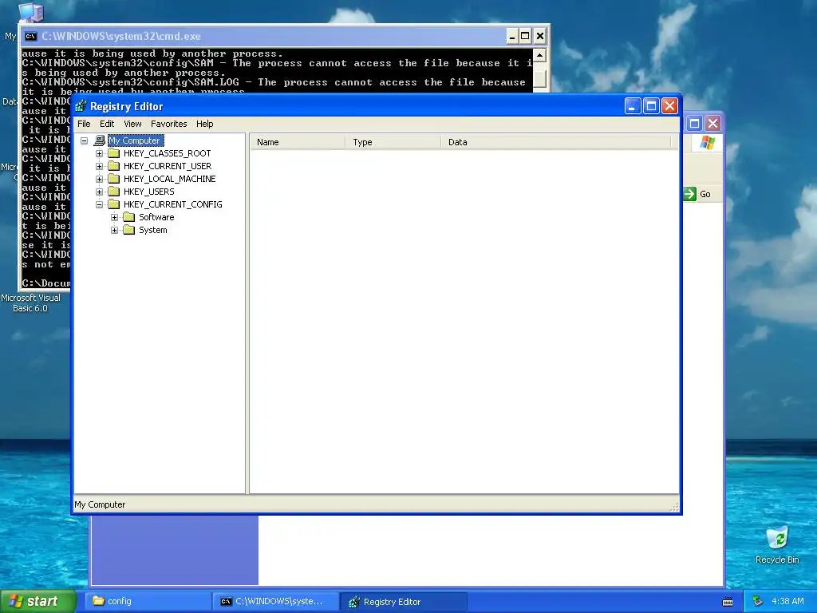Select the Software key label
817x613 pixels.
(x=156, y=217)
